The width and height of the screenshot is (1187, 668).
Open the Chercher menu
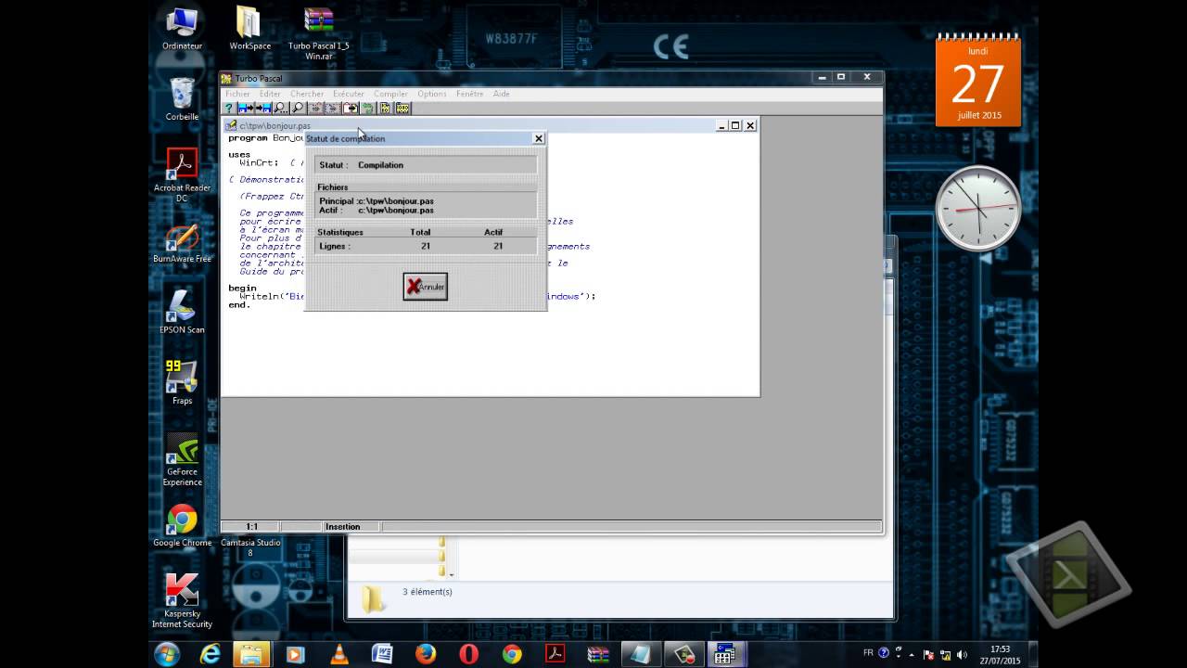307,94
